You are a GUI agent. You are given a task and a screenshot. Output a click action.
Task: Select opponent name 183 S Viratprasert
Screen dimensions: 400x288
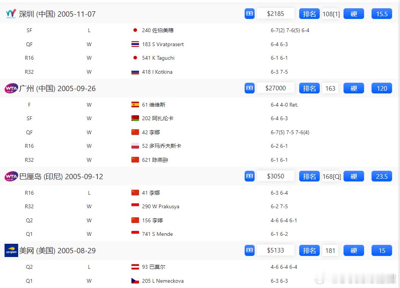coord(163,44)
